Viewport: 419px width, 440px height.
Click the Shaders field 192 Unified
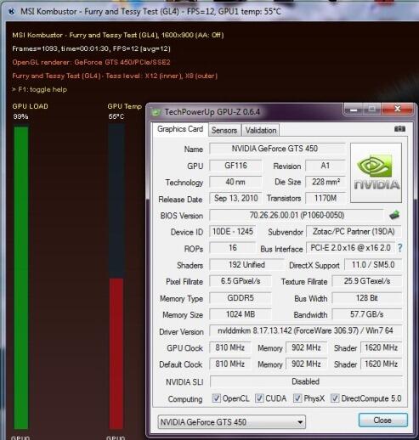(246, 265)
